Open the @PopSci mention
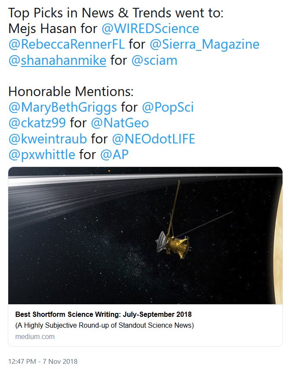This screenshot has width=296, height=369. click(169, 107)
